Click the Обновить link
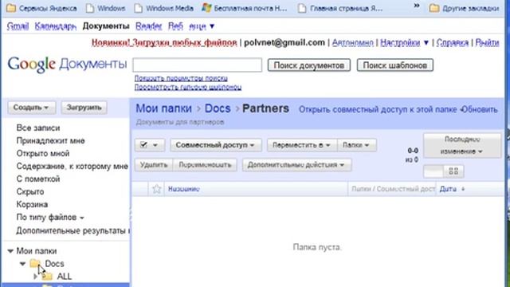The width and height of the screenshot is (510, 287). [480, 110]
